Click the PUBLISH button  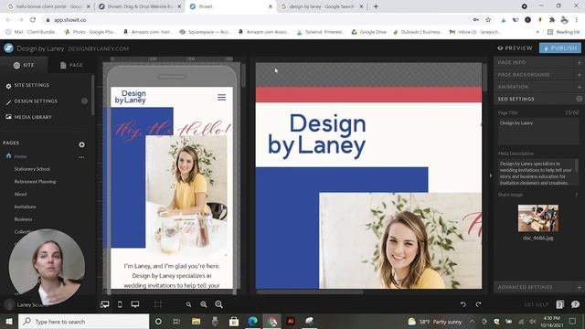[560, 48]
